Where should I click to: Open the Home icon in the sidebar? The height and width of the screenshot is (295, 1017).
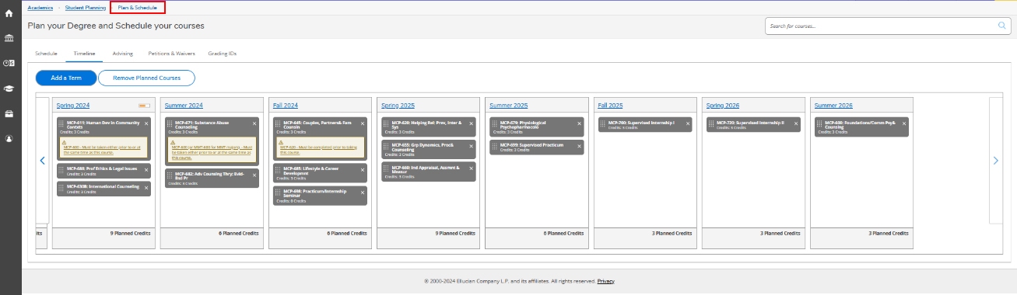click(9, 13)
